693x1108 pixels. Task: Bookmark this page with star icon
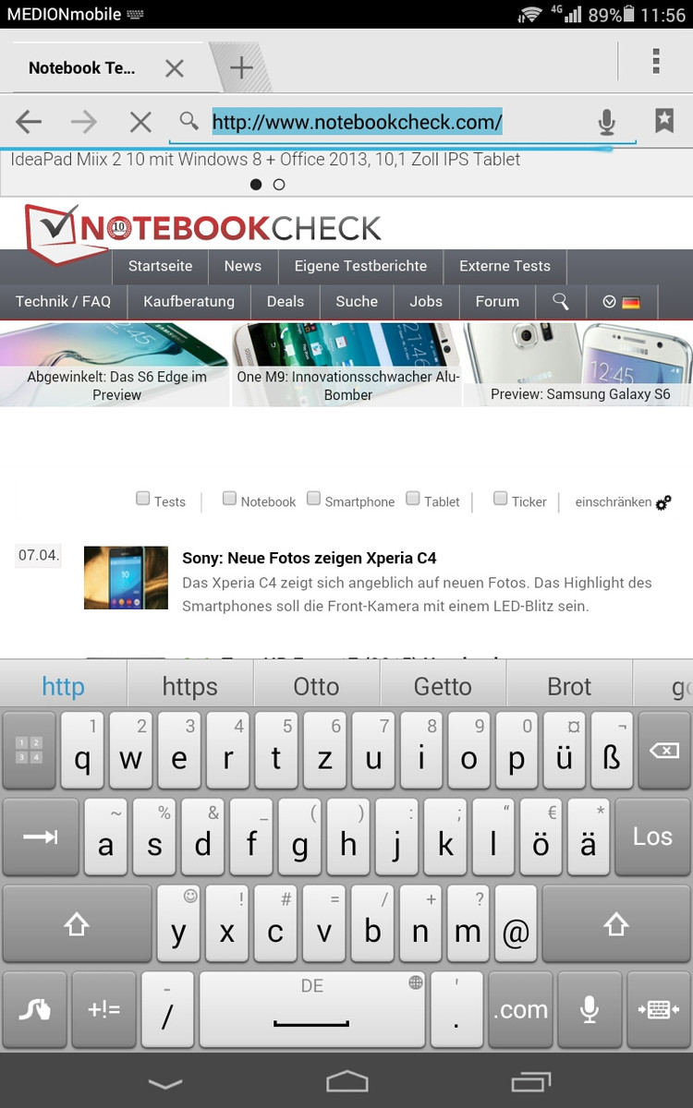(664, 120)
